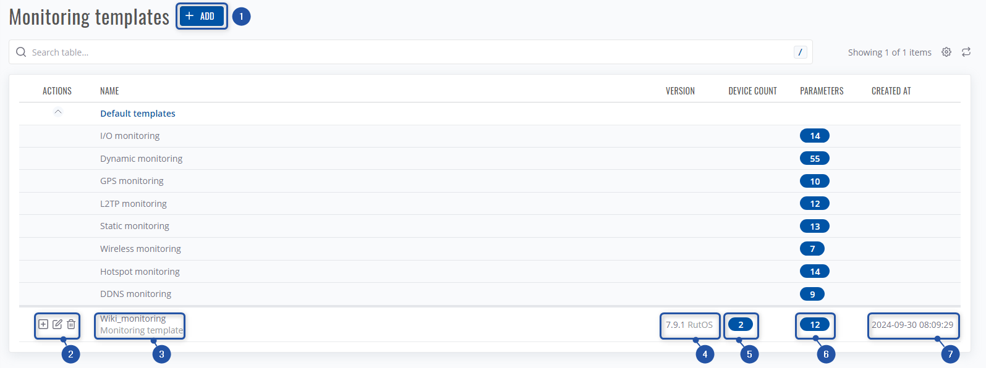Click the search magnifier icon
Screen dimensions: 986x368
(21, 52)
